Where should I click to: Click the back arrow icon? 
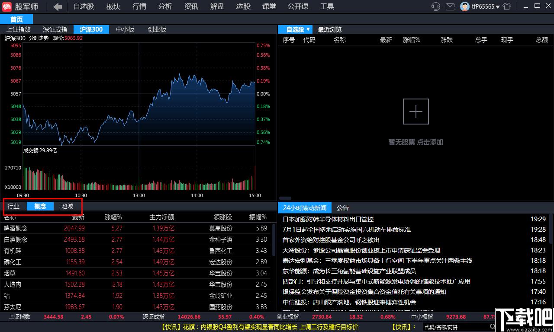coord(58,6)
